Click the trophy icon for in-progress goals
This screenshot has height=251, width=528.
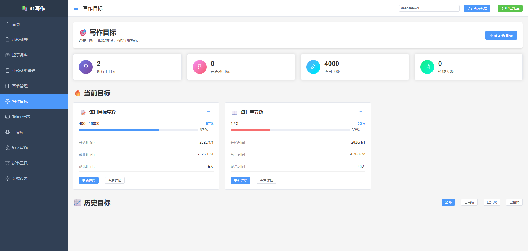tap(86, 67)
